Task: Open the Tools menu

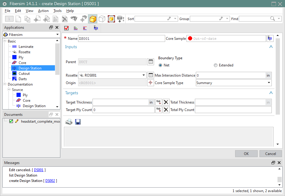Action: (57, 11)
